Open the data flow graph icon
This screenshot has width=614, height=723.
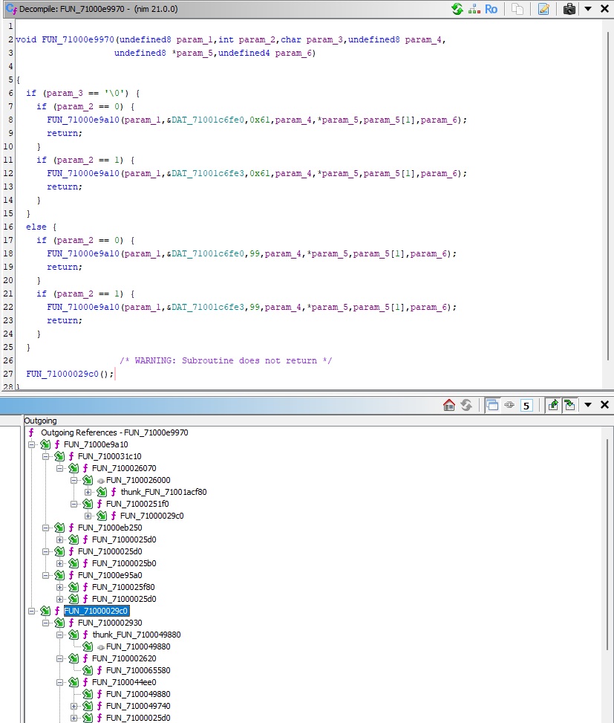tap(474, 9)
